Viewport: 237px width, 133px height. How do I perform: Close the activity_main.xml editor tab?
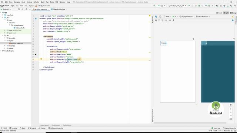49,9
